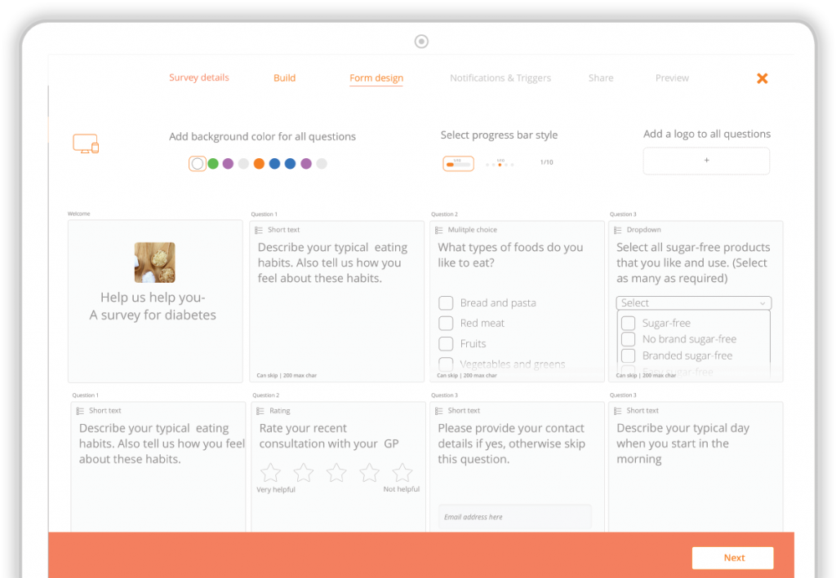This screenshot has width=836, height=578.
Task: Click the star above 'Not helpful'
Action: (x=402, y=471)
